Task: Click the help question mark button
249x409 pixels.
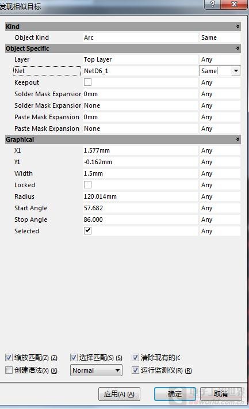Action: (213, 4)
